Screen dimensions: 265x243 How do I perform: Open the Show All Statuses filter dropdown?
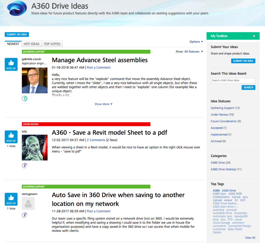pos(193,52)
